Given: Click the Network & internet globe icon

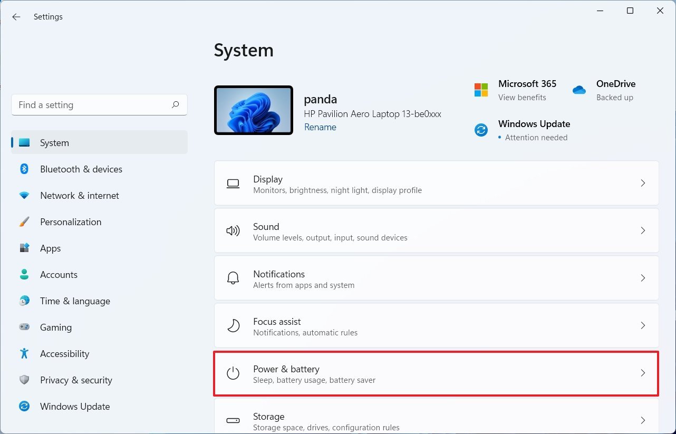Looking at the screenshot, I should point(24,195).
